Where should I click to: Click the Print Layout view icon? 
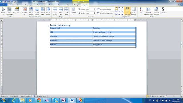[x=148, y=96]
